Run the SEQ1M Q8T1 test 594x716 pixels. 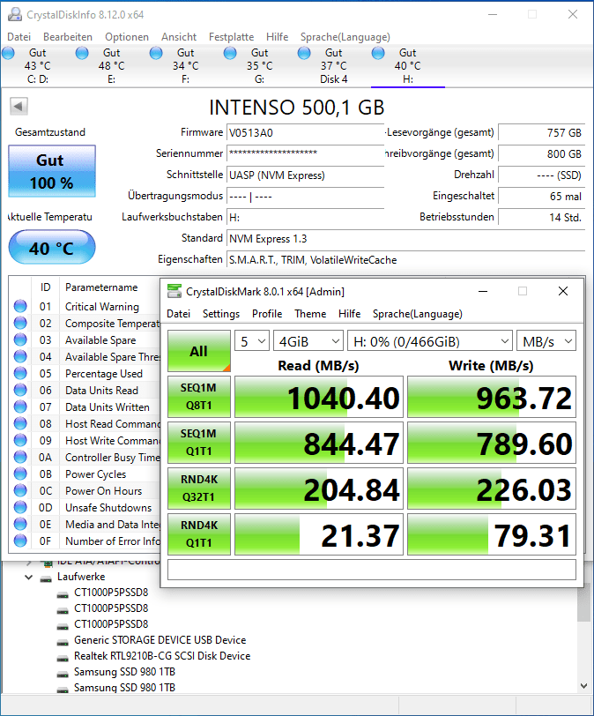(x=199, y=397)
